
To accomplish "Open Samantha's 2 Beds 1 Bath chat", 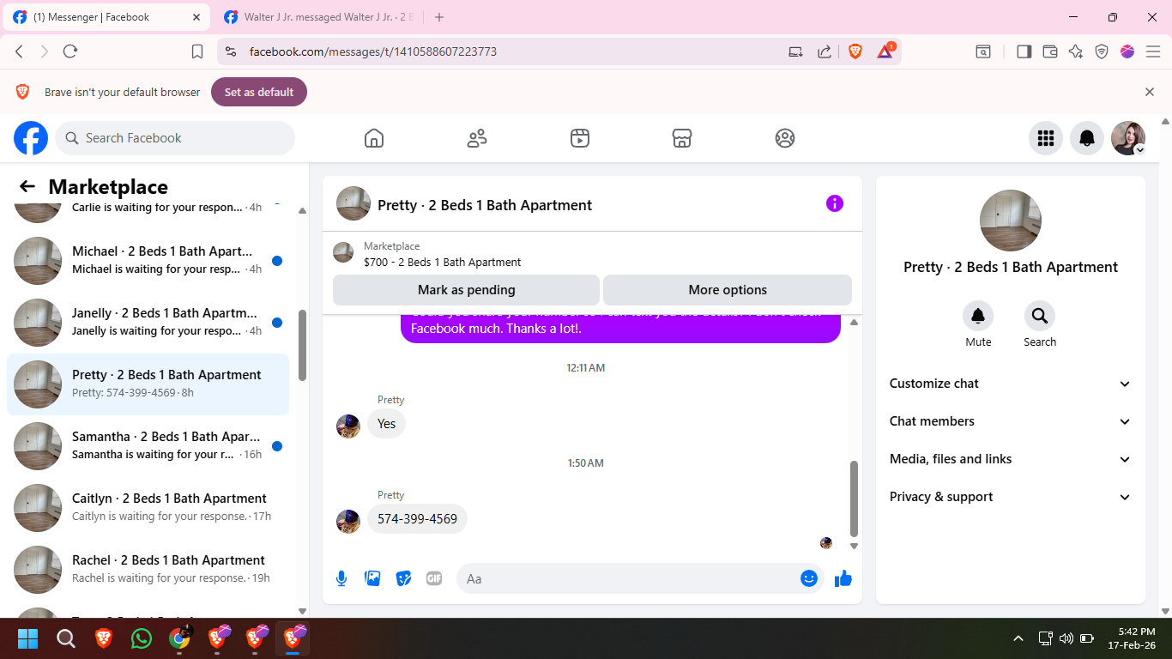I will (148, 446).
